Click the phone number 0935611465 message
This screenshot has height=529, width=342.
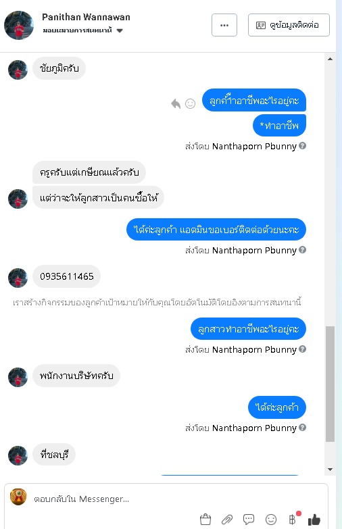tap(66, 276)
